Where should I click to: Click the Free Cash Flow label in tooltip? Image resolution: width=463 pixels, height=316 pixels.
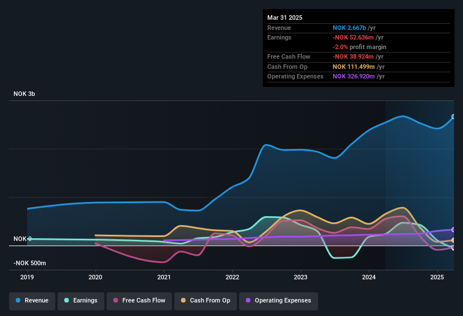pos(289,56)
